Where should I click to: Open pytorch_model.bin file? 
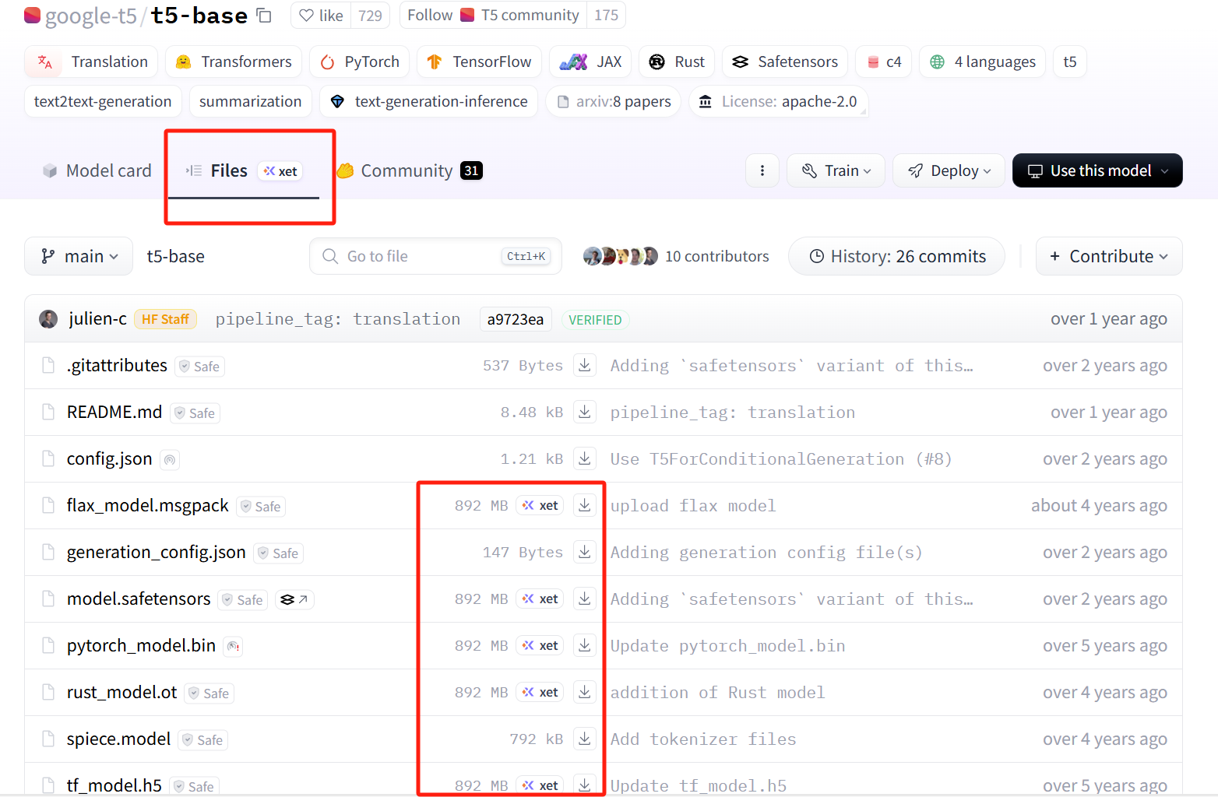click(x=141, y=645)
